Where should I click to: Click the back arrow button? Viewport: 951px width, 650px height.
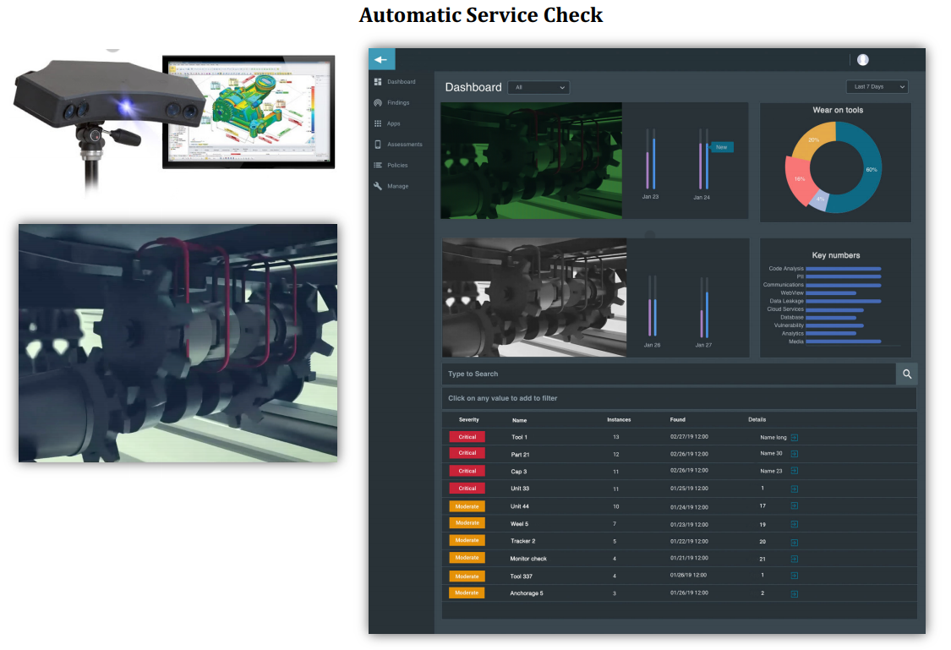click(381, 59)
